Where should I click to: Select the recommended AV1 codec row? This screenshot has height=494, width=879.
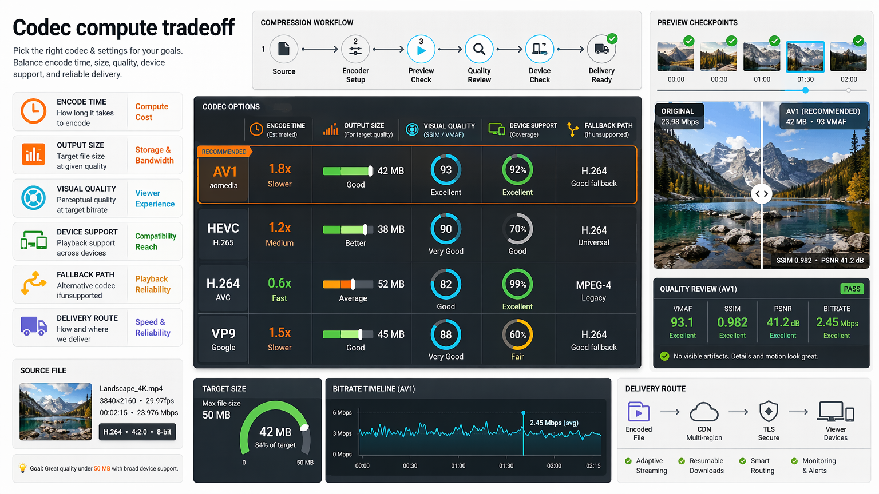point(417,175)
